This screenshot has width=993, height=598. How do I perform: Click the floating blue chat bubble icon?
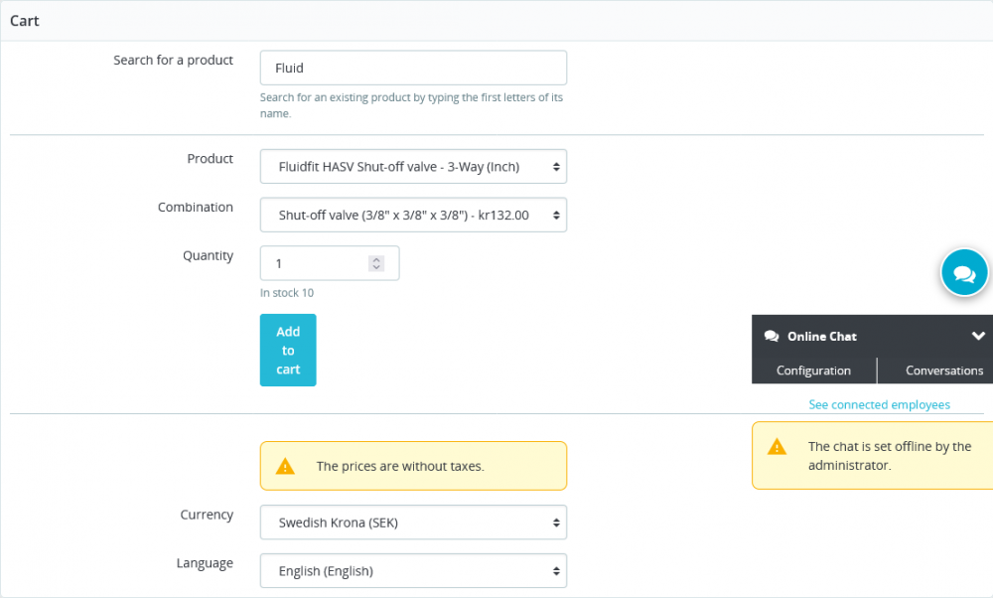[x=964, y=272]
